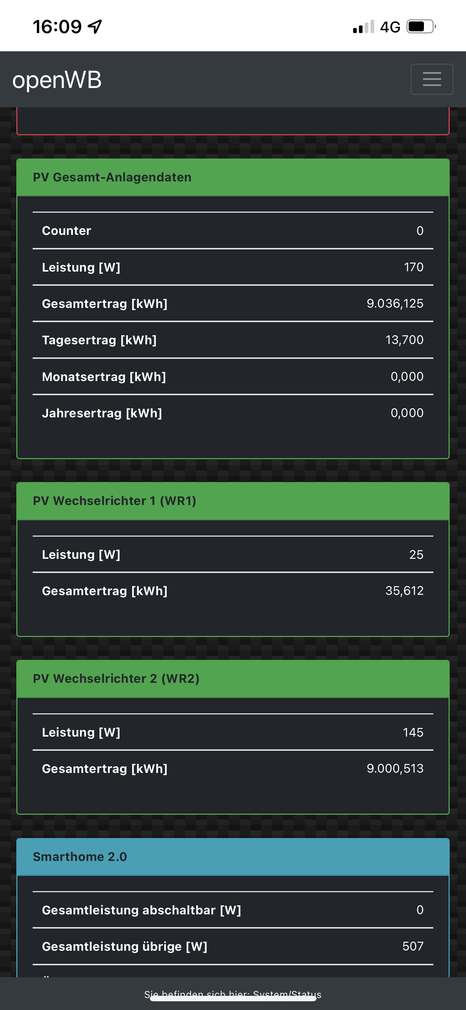Viewport: 466px width, 1010px height.
Task: Open the hamburger navigation menu
Action: [x=432, y=79]
